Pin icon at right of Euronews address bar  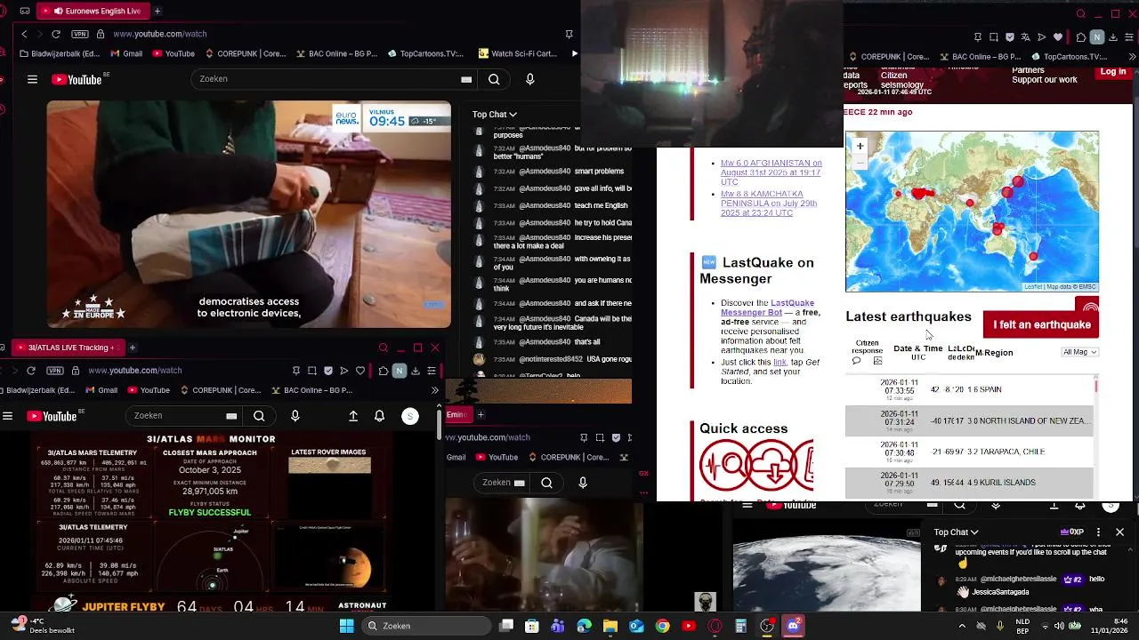pos(569,34)
